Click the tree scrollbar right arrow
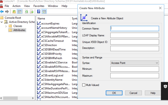 click(x=33, y=98)
